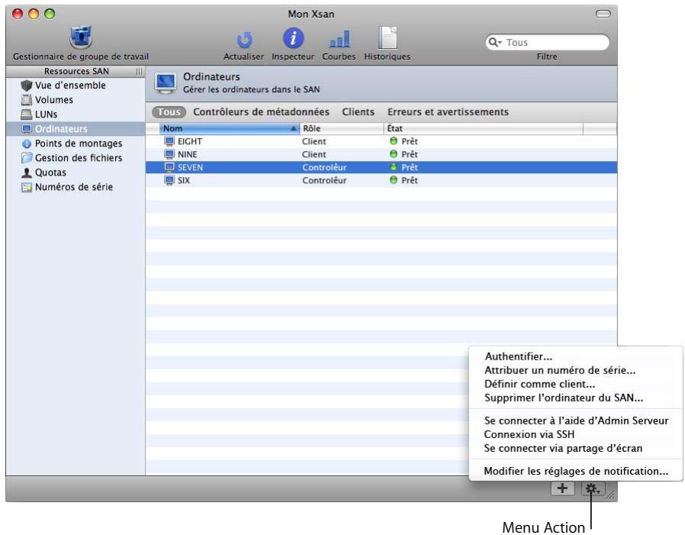Choose Définir comme client…

point(576,384)
